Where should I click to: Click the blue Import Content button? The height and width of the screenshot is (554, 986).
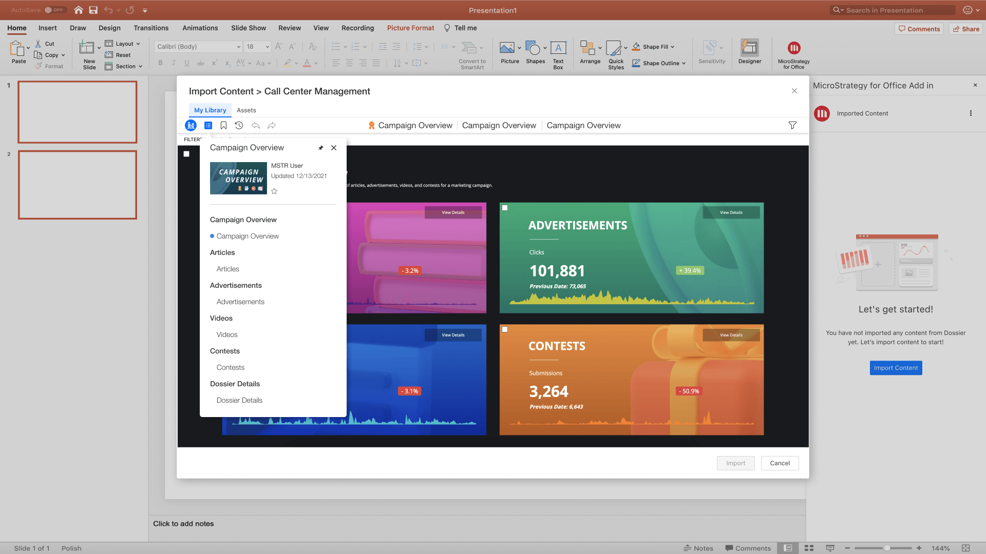tap(896, 368)
